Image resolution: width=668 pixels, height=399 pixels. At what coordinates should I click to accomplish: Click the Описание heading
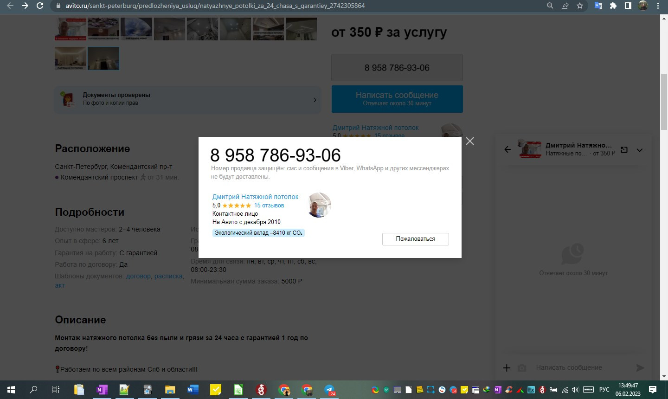[x=80, y=320]
